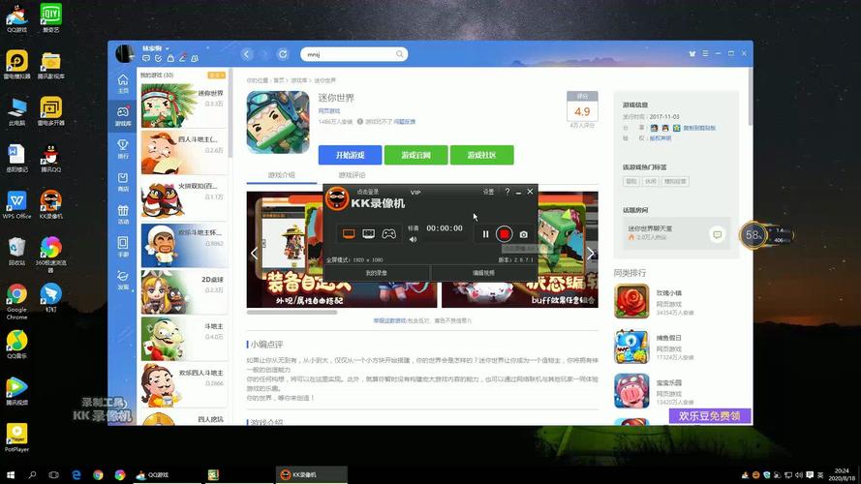Select the iQIYI desktop icon
861x484 pixels.
coord(50,18)
